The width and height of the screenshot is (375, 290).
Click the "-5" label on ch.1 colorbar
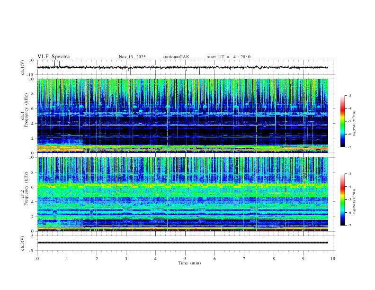[349, 121]
